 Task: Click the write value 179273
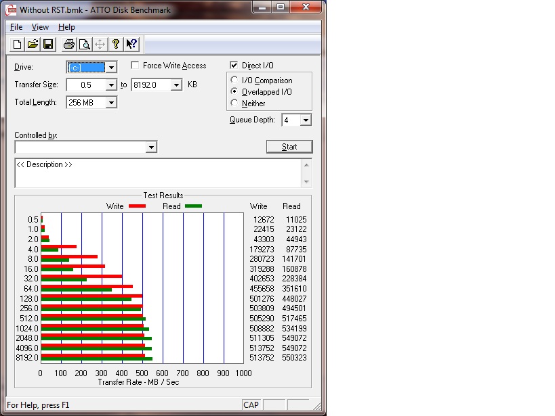click(262, 250)
